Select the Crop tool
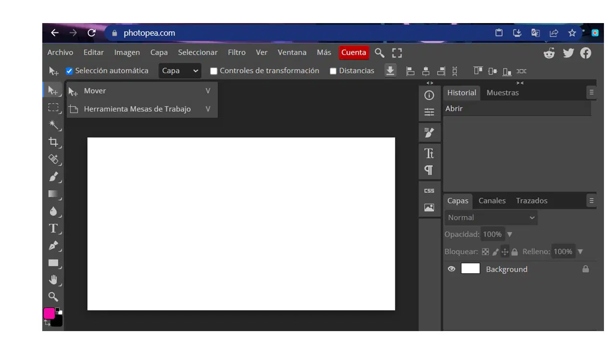615x346 pixels. tap(53, 142)
